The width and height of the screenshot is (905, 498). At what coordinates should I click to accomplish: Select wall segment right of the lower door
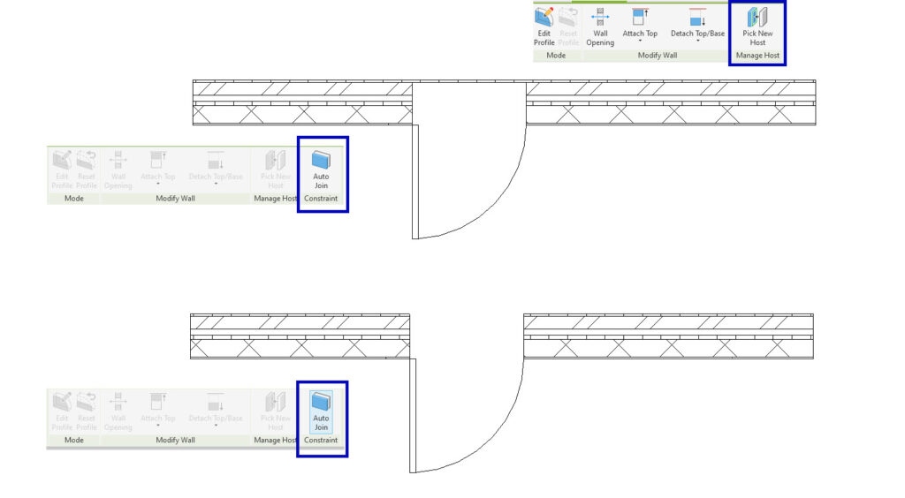[668, 336]
